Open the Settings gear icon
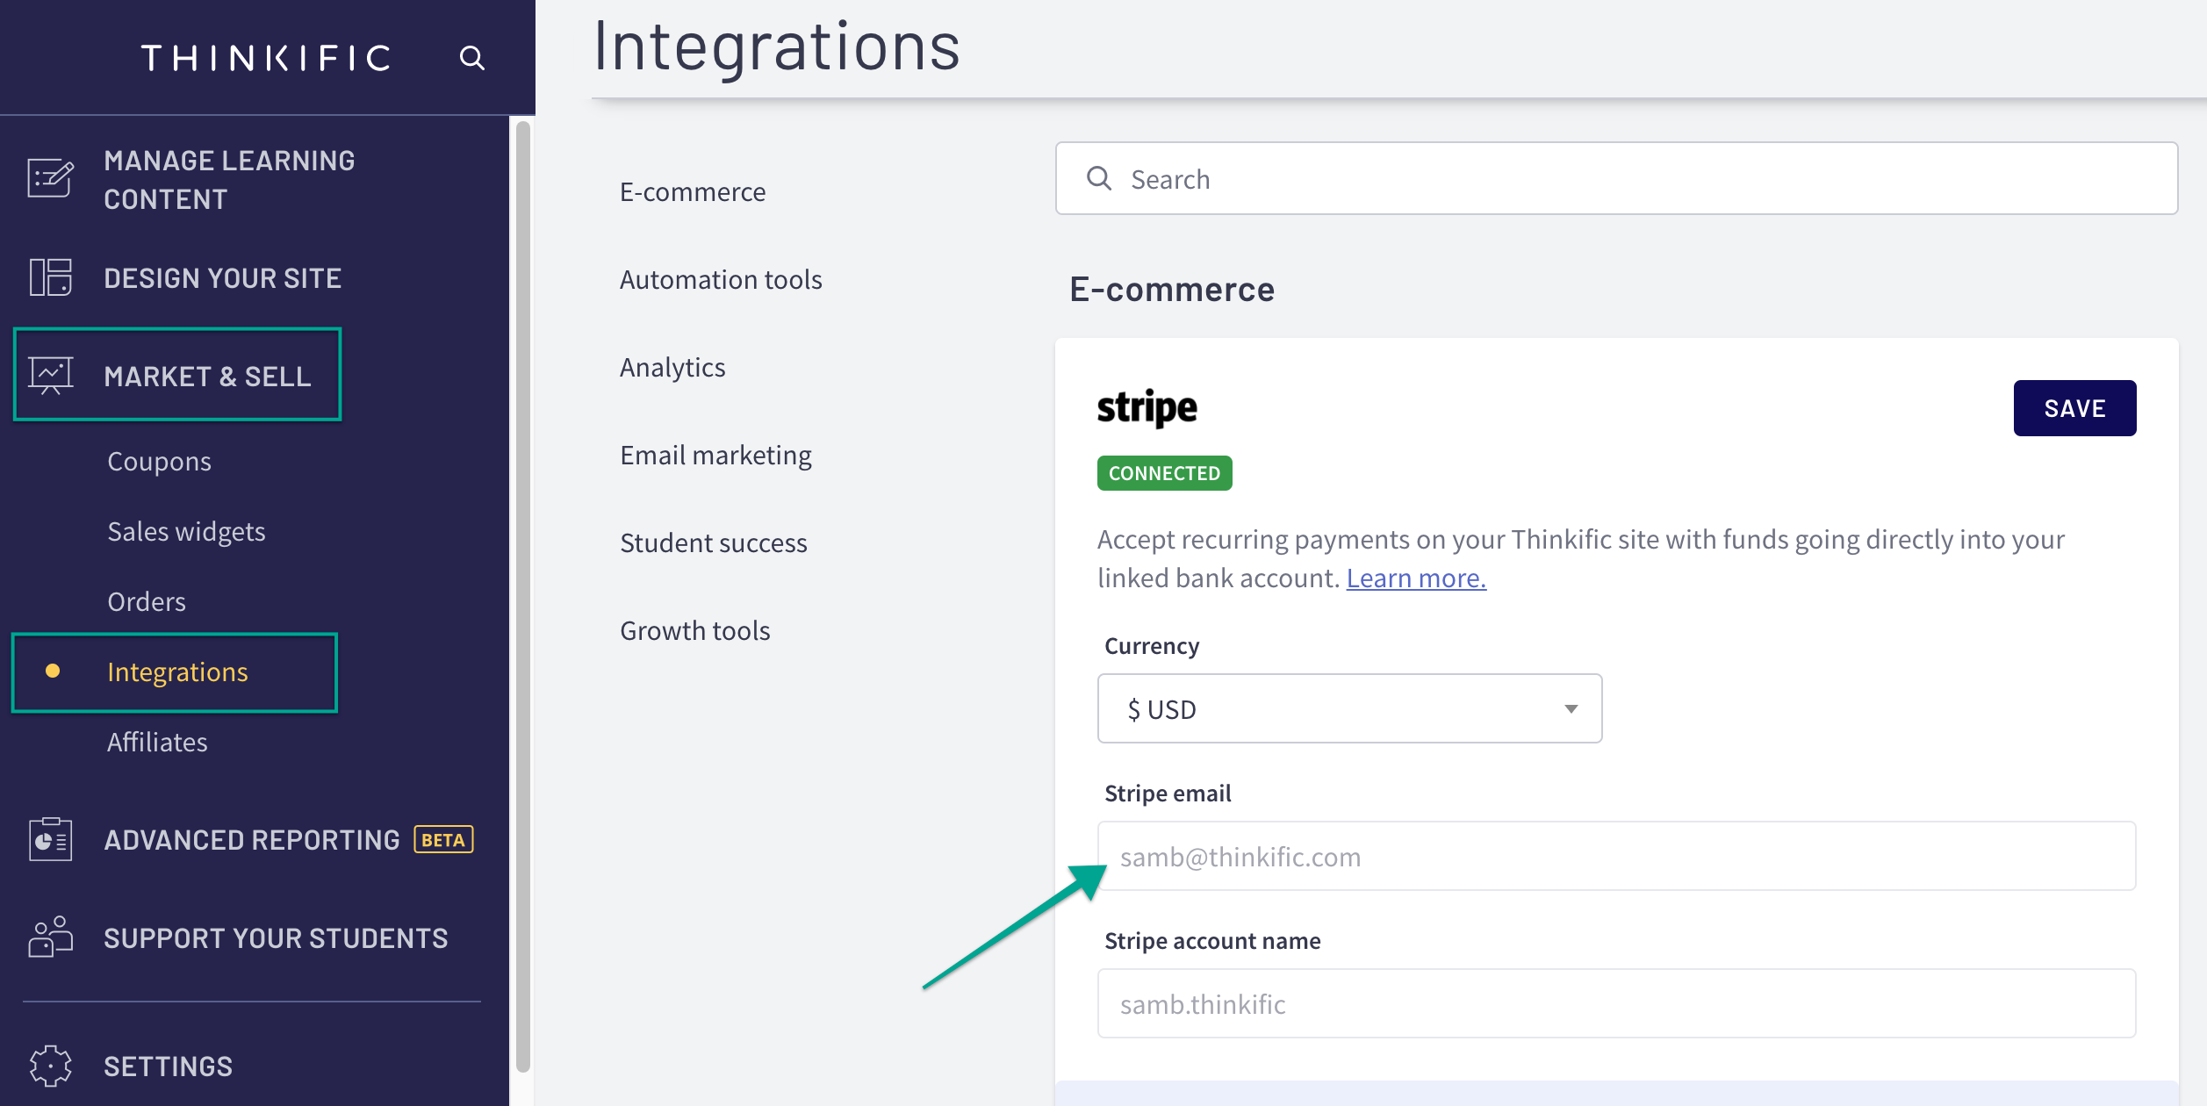The image size is (2207, 1106). (49, 1065)
